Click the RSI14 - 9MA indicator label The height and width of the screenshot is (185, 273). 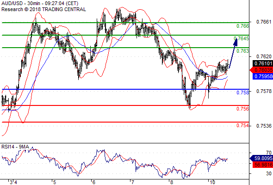point(15,147)
